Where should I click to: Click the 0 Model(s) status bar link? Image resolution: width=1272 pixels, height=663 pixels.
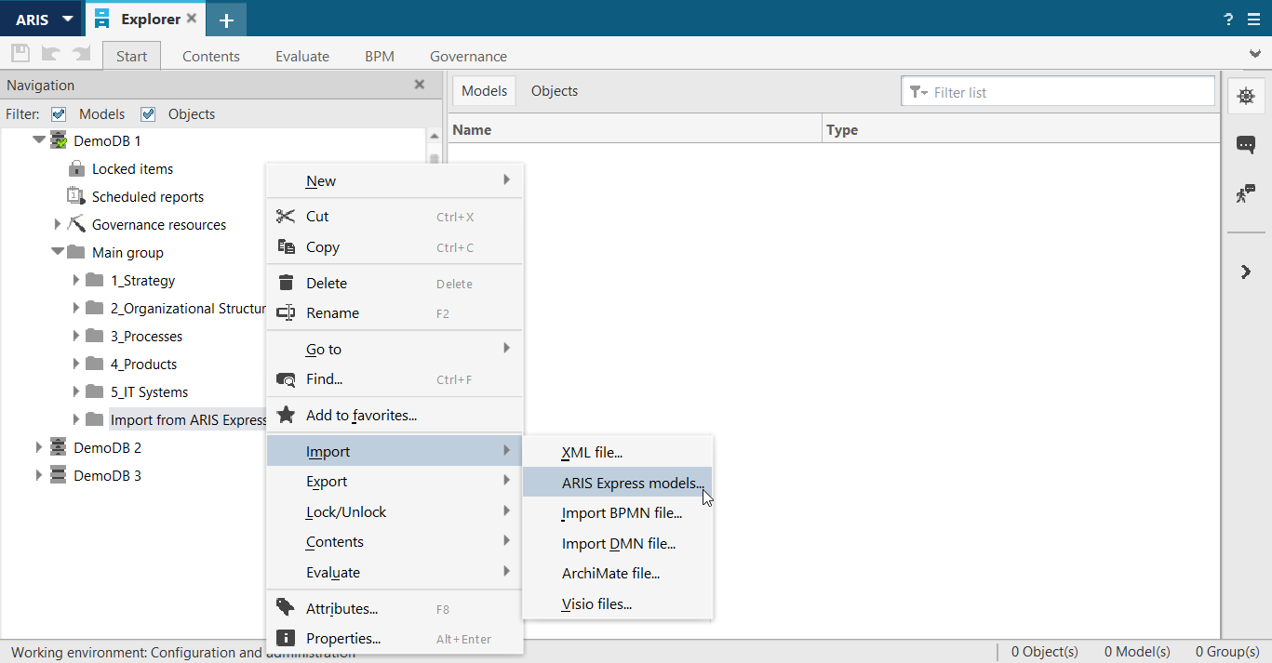1137,652
